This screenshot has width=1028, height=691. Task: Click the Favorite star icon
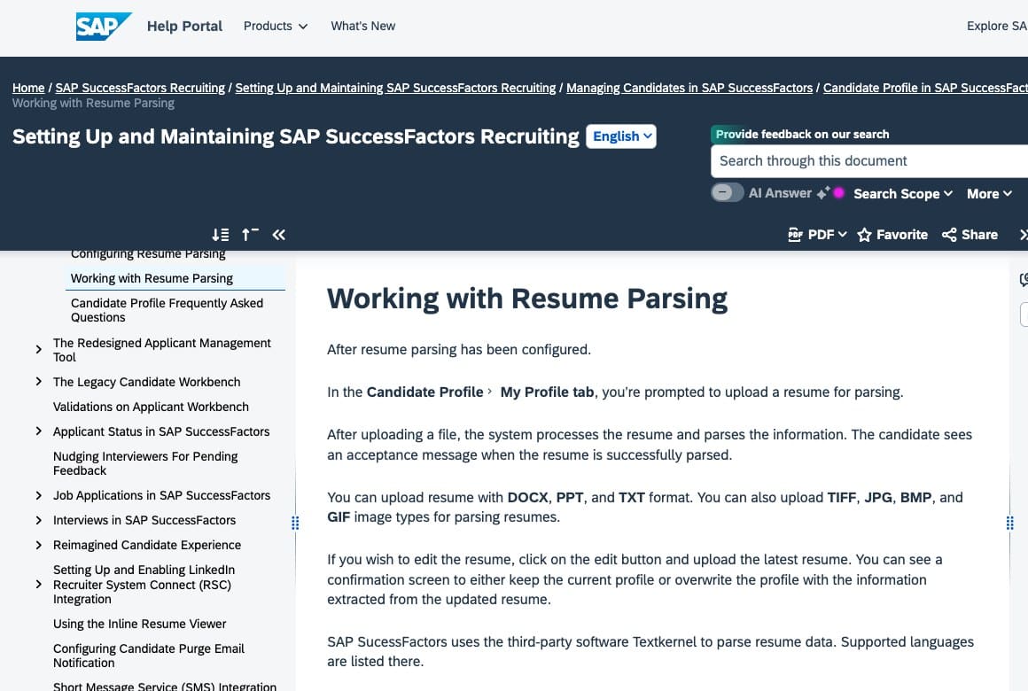(x=864, y=235)
